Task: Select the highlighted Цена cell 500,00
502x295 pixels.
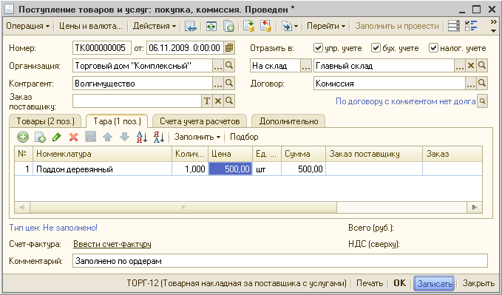Action: [230, 169]
